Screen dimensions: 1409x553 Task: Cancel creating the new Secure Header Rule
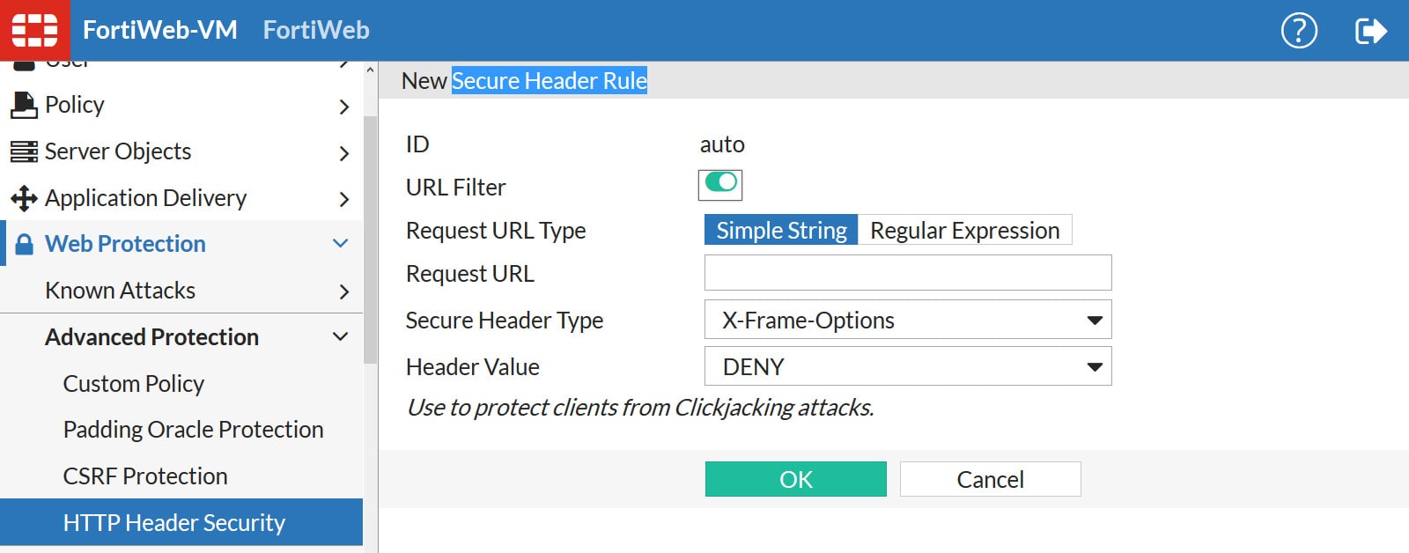[990, 479]
